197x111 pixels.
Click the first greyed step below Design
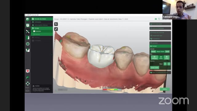click(x=42, y=37)
